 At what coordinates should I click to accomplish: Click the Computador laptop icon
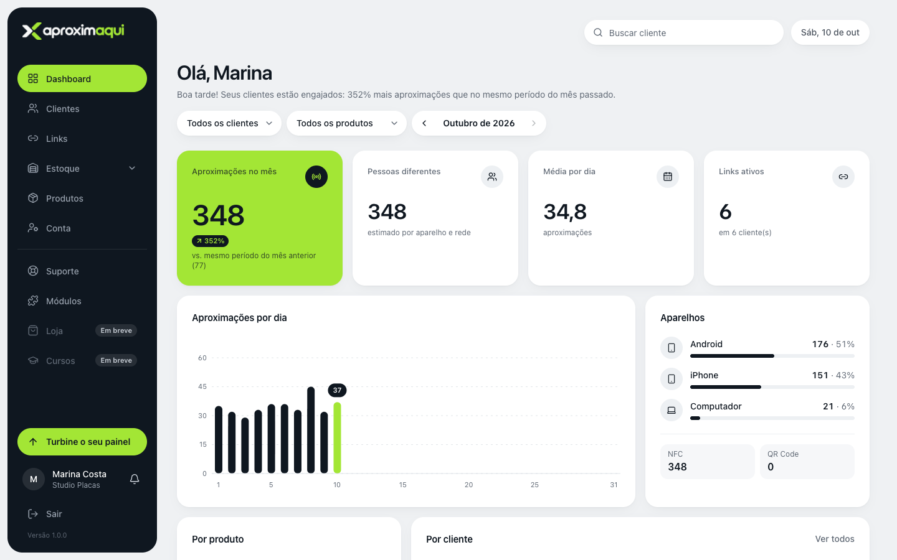(x=672, y=410)
